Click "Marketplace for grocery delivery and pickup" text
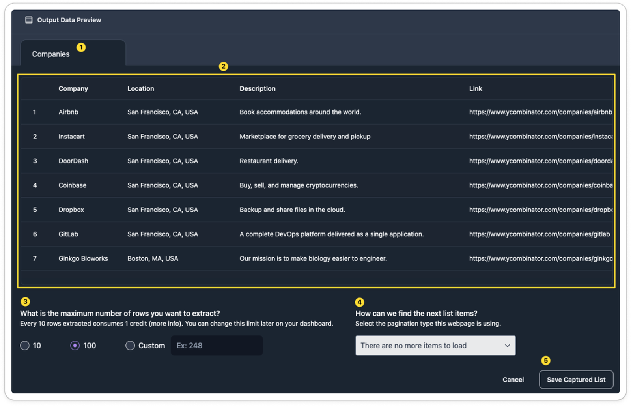The image size is (631, 406). [x=305, y=137]
